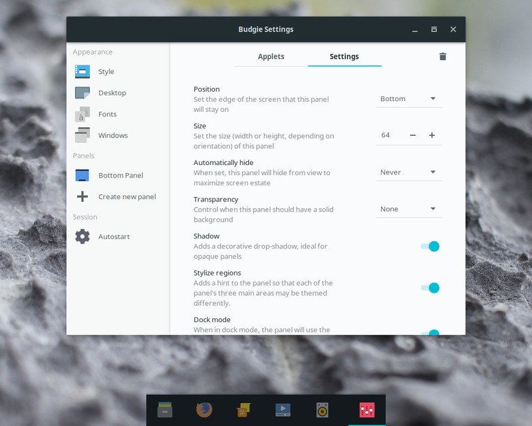
Task: Click the trash icon to delete panel
Action: 443,57
